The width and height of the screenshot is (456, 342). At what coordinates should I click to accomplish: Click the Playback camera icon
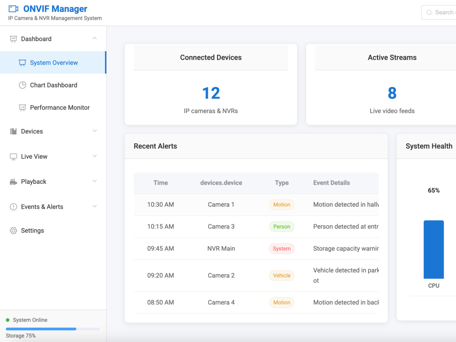13,182
